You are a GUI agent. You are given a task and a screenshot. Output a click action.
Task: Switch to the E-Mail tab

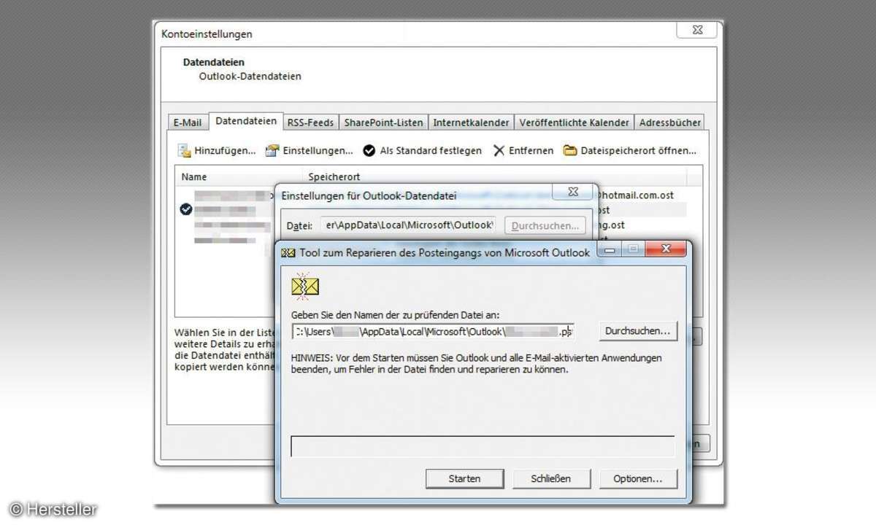pyautogui.click(x=188, y=122)
